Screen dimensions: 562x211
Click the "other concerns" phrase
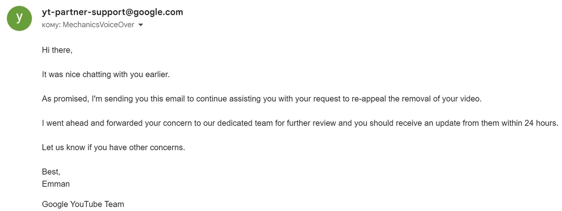[158, 148]
